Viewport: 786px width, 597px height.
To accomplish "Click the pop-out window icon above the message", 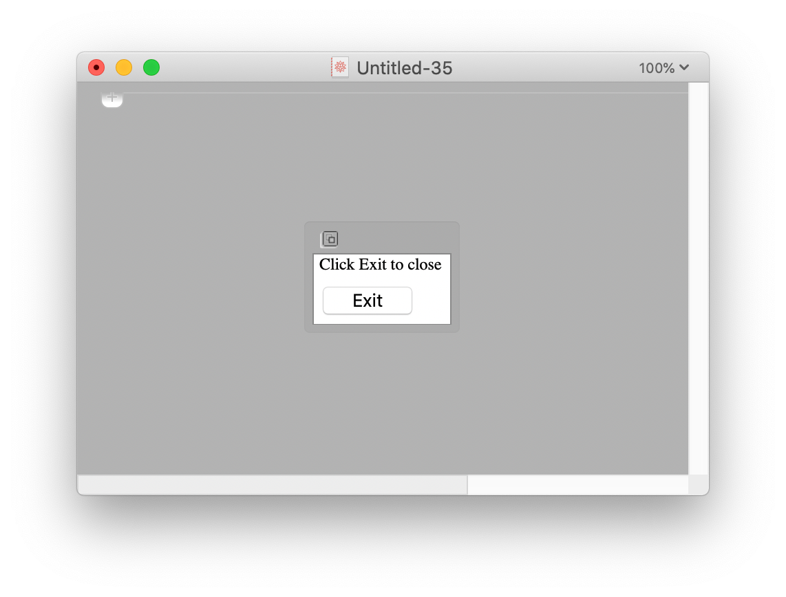I will (x=330, y=239).
